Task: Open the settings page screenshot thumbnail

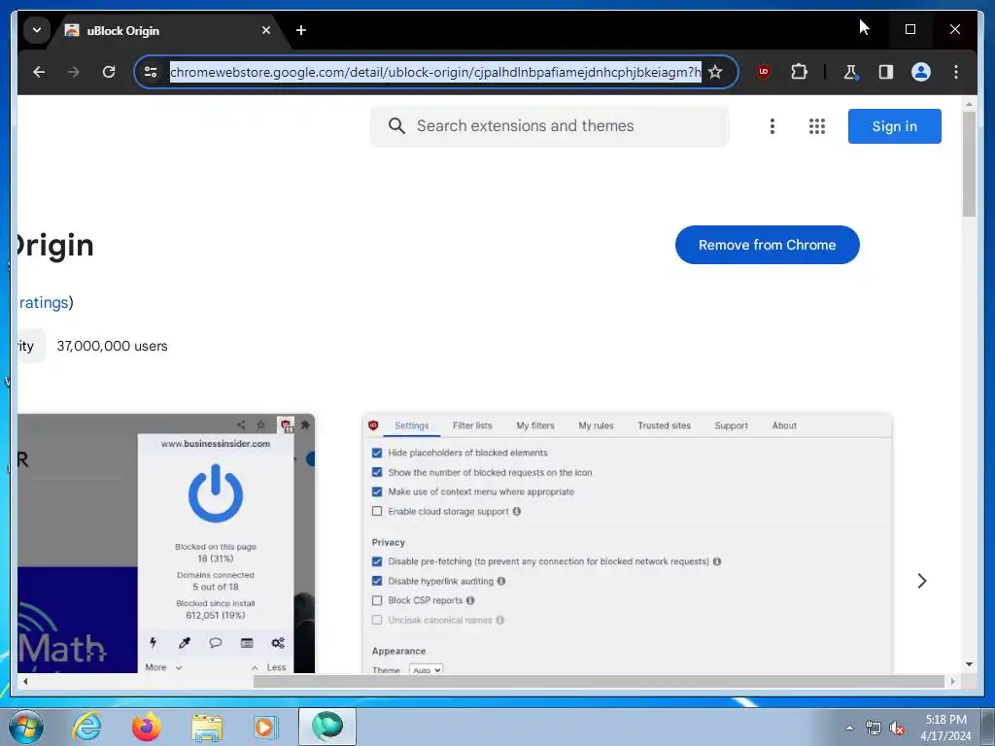Action: click(627, 543)
